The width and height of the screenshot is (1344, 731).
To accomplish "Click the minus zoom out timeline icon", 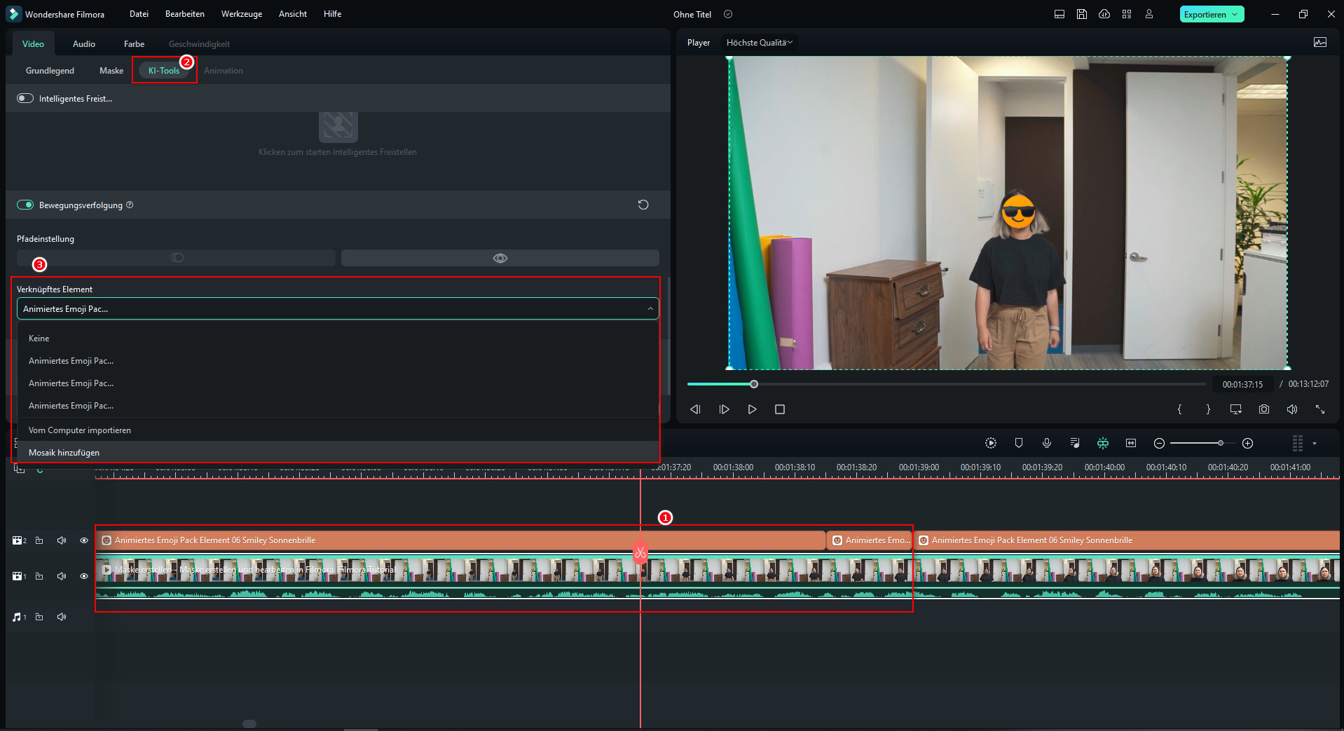I will (1159, 444).
